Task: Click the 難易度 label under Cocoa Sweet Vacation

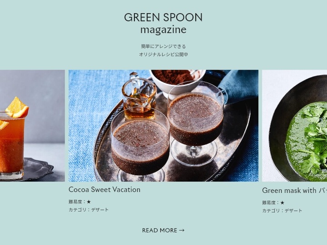Action: coord(75,202)
